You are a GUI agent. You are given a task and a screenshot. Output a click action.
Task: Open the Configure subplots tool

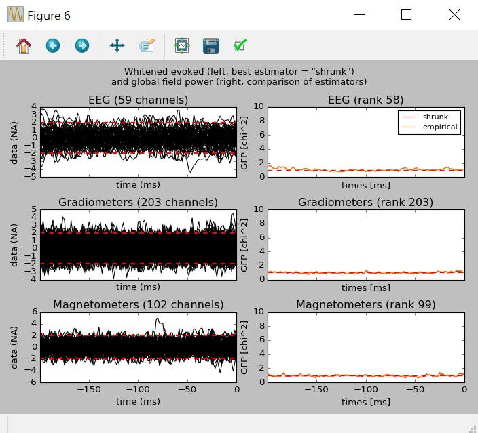click(181, 45)
